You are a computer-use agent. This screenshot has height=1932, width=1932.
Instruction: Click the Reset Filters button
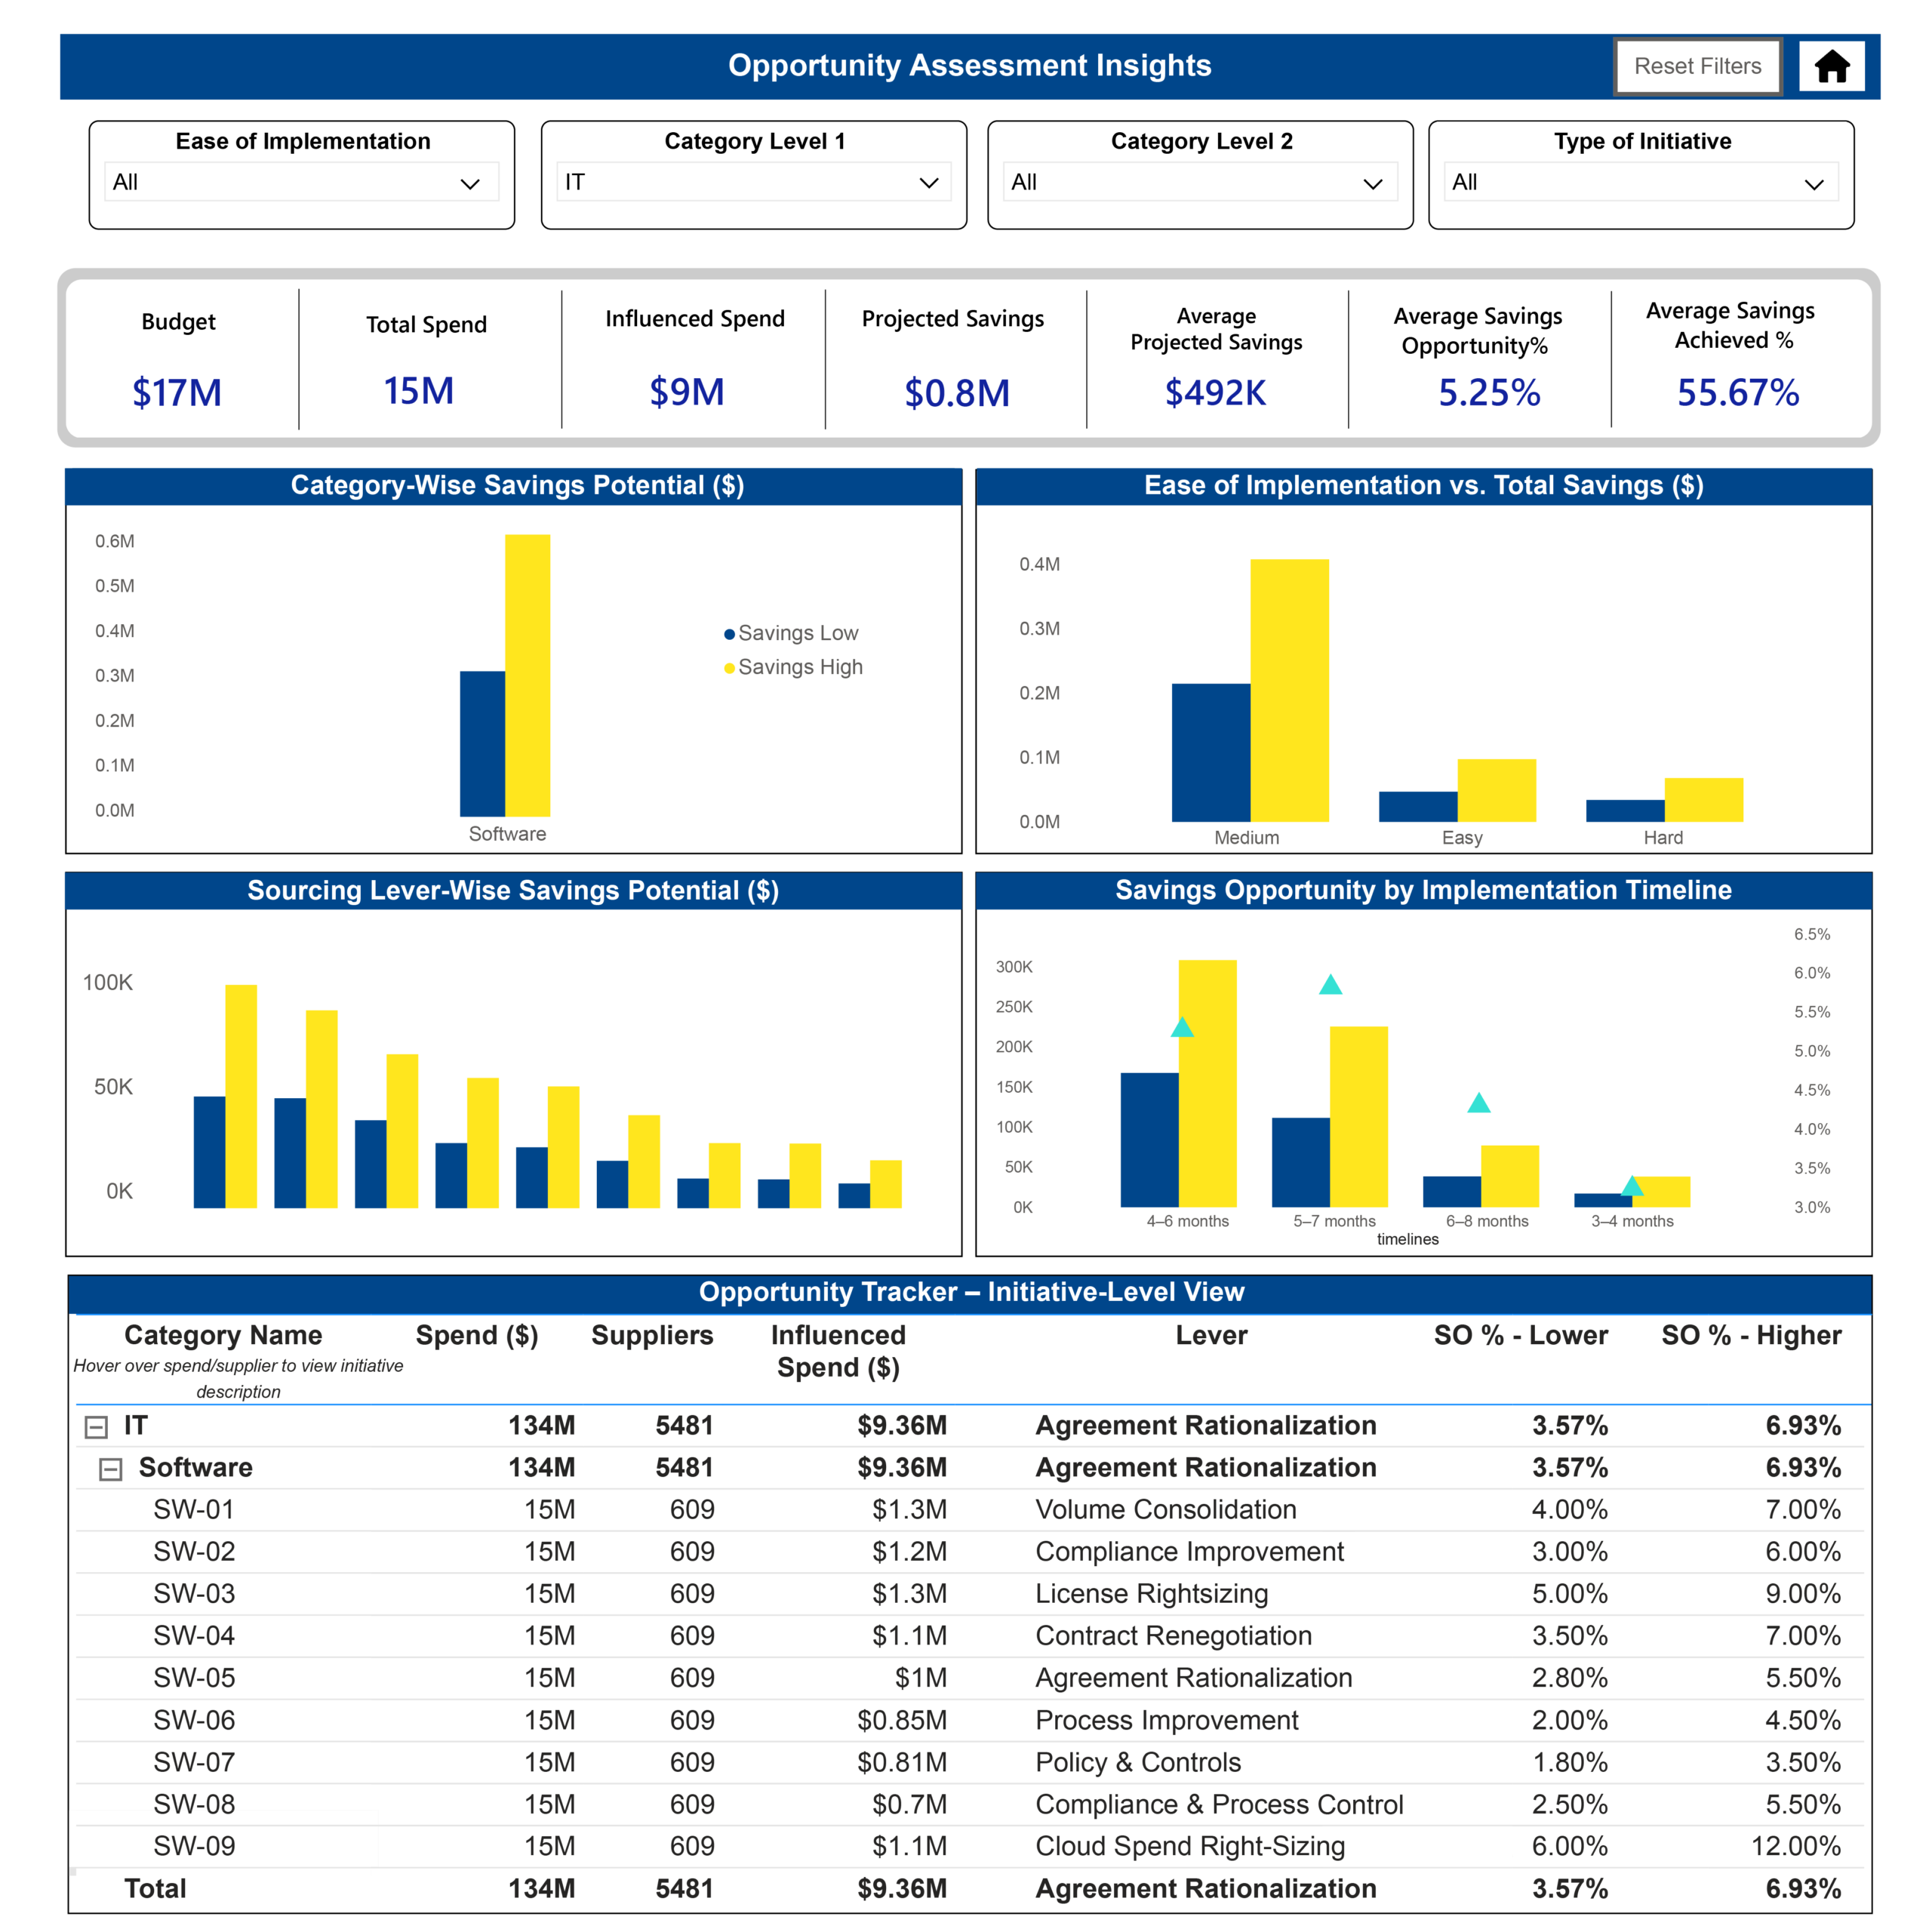click(1697, 66)
